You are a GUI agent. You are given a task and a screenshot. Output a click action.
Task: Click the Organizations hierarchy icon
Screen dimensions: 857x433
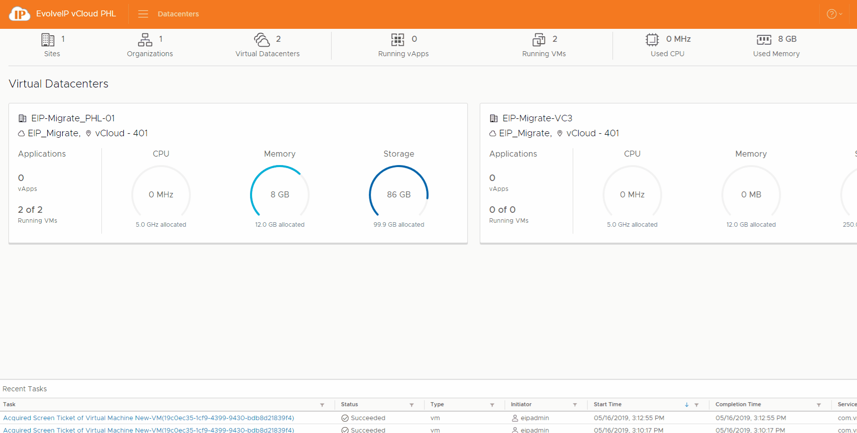point(145,39)
